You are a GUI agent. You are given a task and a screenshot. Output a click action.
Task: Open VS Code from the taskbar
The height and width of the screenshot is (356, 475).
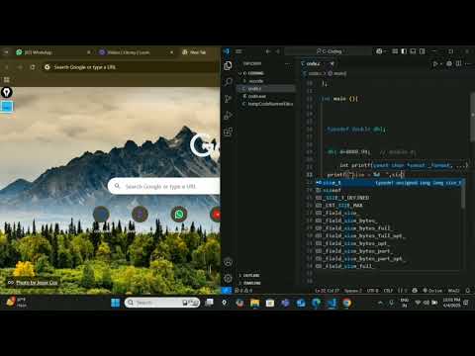[332, 303]
